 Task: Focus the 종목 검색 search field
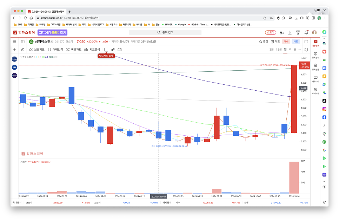pyautogui.click(x=165, y=32)
